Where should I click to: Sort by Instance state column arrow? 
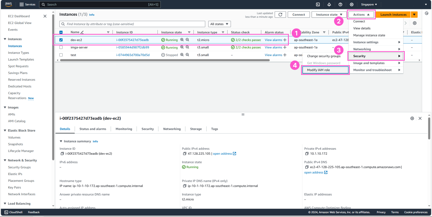(189, 32)
